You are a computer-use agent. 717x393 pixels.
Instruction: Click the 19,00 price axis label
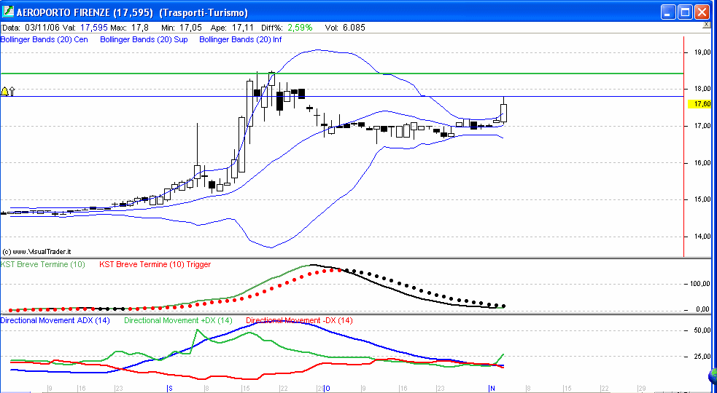703,52
